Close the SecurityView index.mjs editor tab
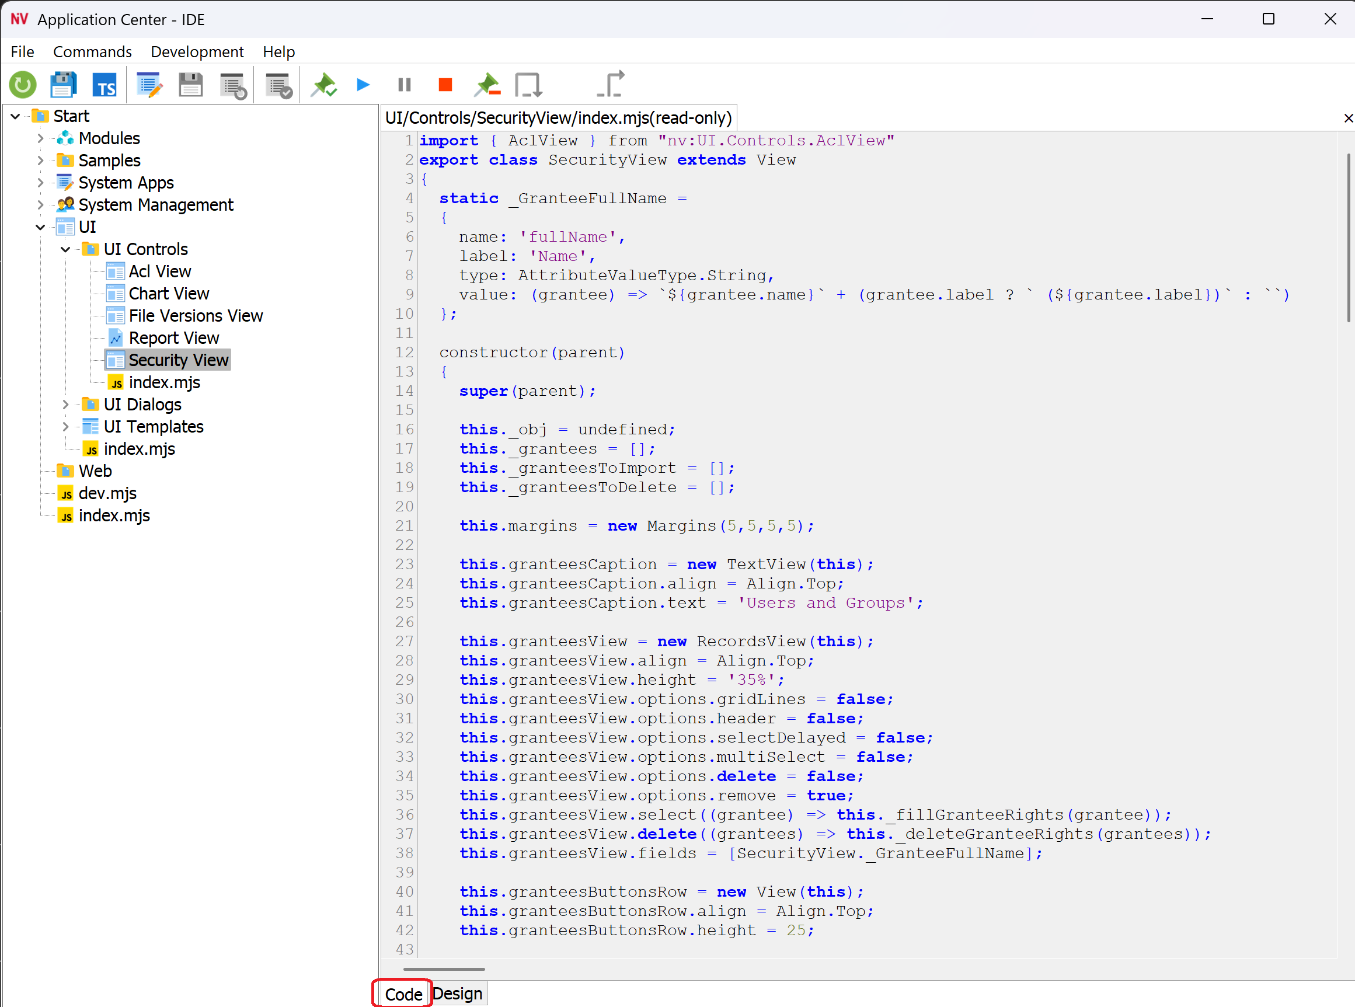 pos(1347,119)
